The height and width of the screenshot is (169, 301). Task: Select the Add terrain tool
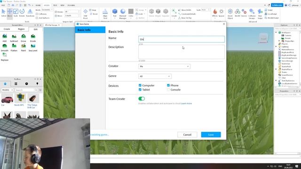tap(5, 38)
